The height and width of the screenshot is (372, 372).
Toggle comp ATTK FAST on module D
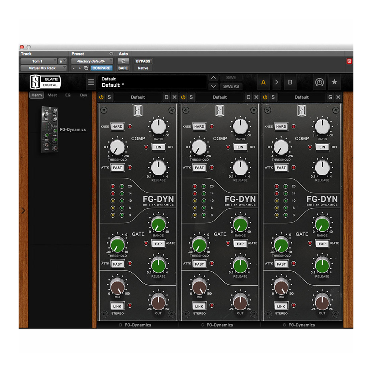click(x=118, y=167)
